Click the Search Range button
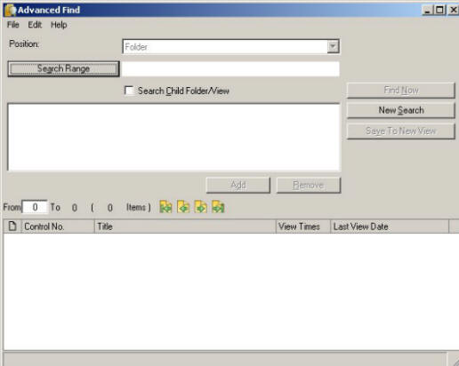This screenshot has height=366, width=459. pyautogui.click(x=63, y=68)
